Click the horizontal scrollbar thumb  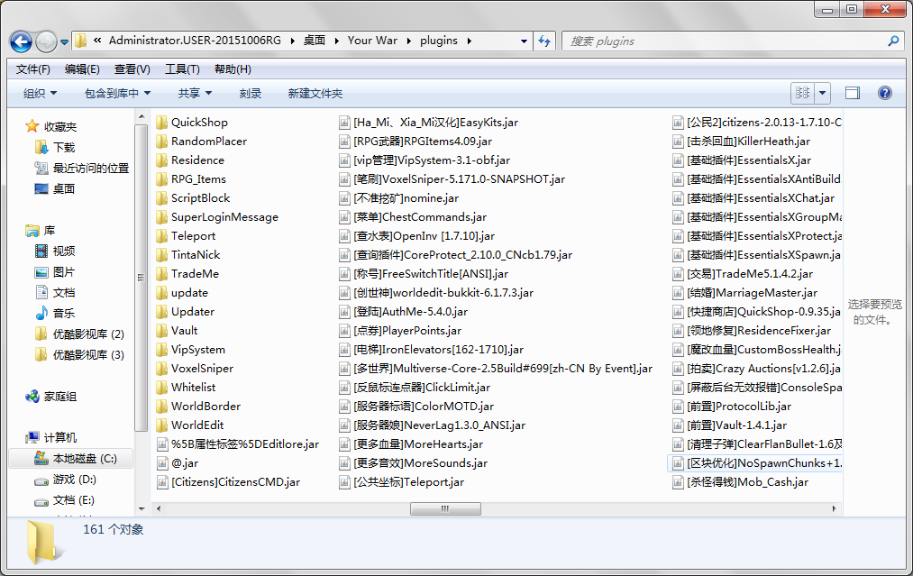tap(445, 508)
